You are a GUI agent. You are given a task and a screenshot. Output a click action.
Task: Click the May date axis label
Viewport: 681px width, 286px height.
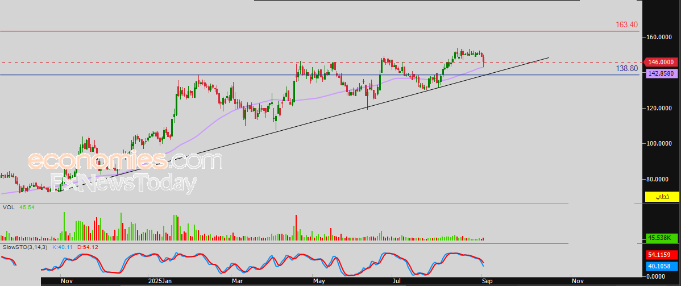tap(319, 281)
